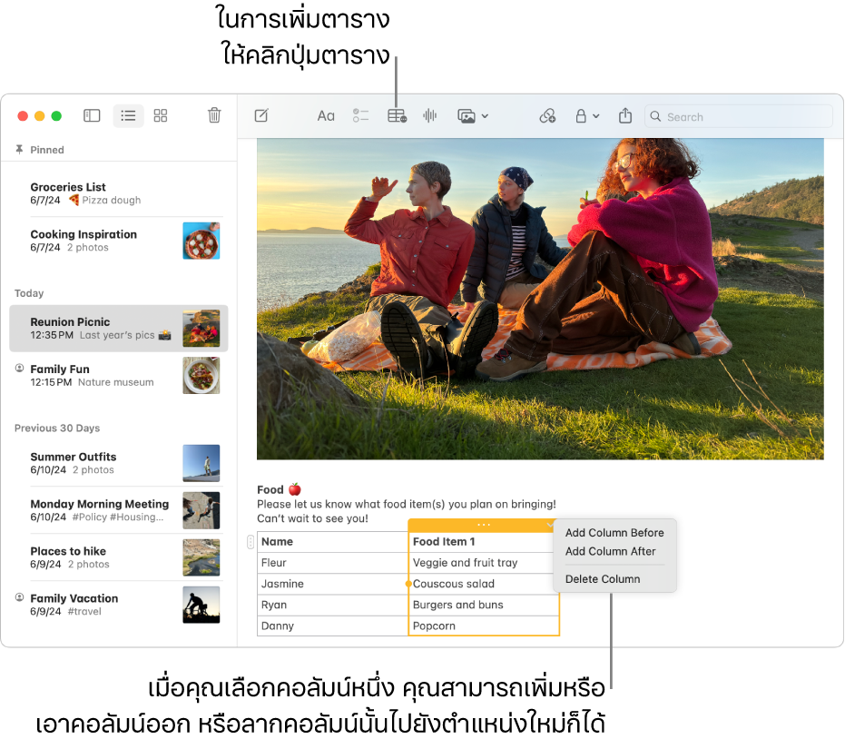Click the Pinned section pin icon
Image resolution: width=845 pixels, height=739 pixels.
(x=19, y=149)
